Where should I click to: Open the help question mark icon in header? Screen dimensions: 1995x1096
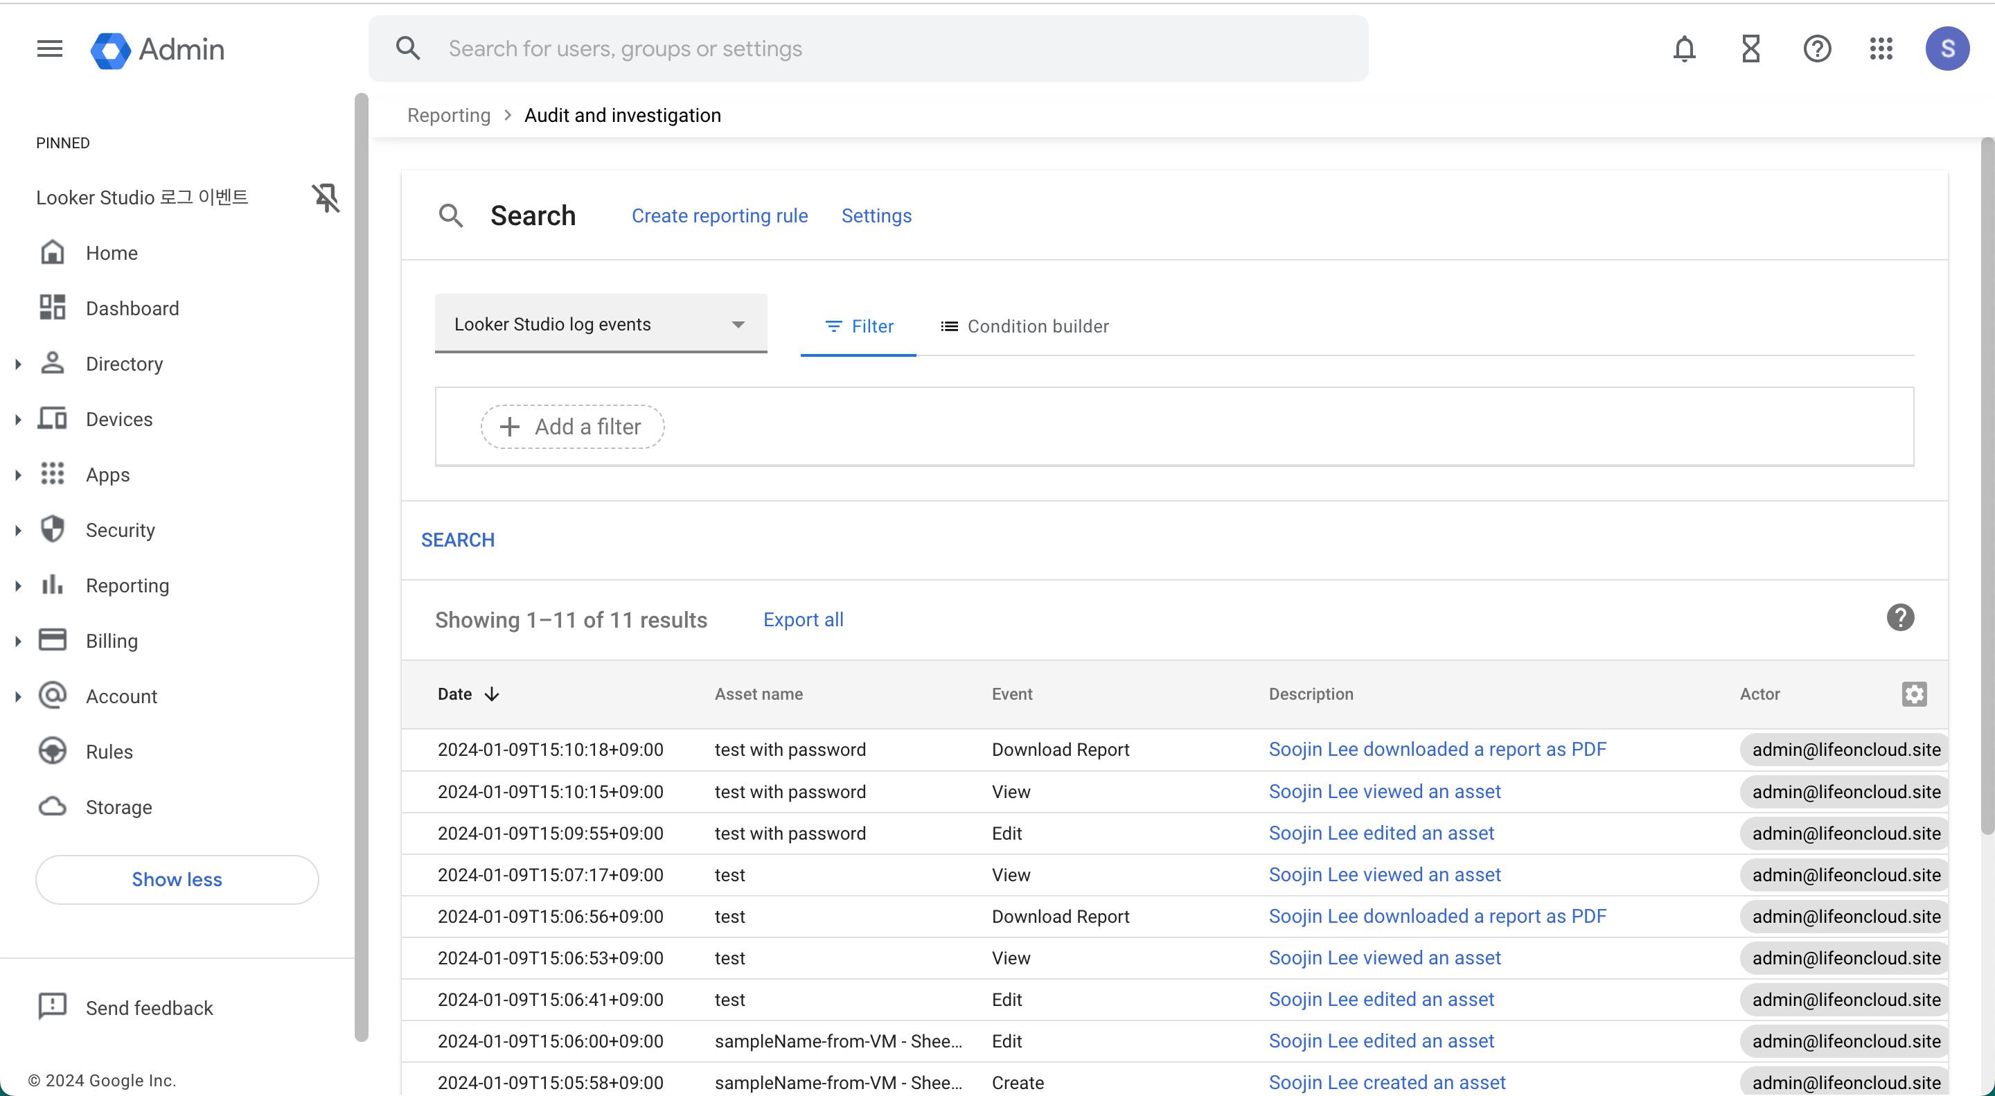pos(1816,48)
